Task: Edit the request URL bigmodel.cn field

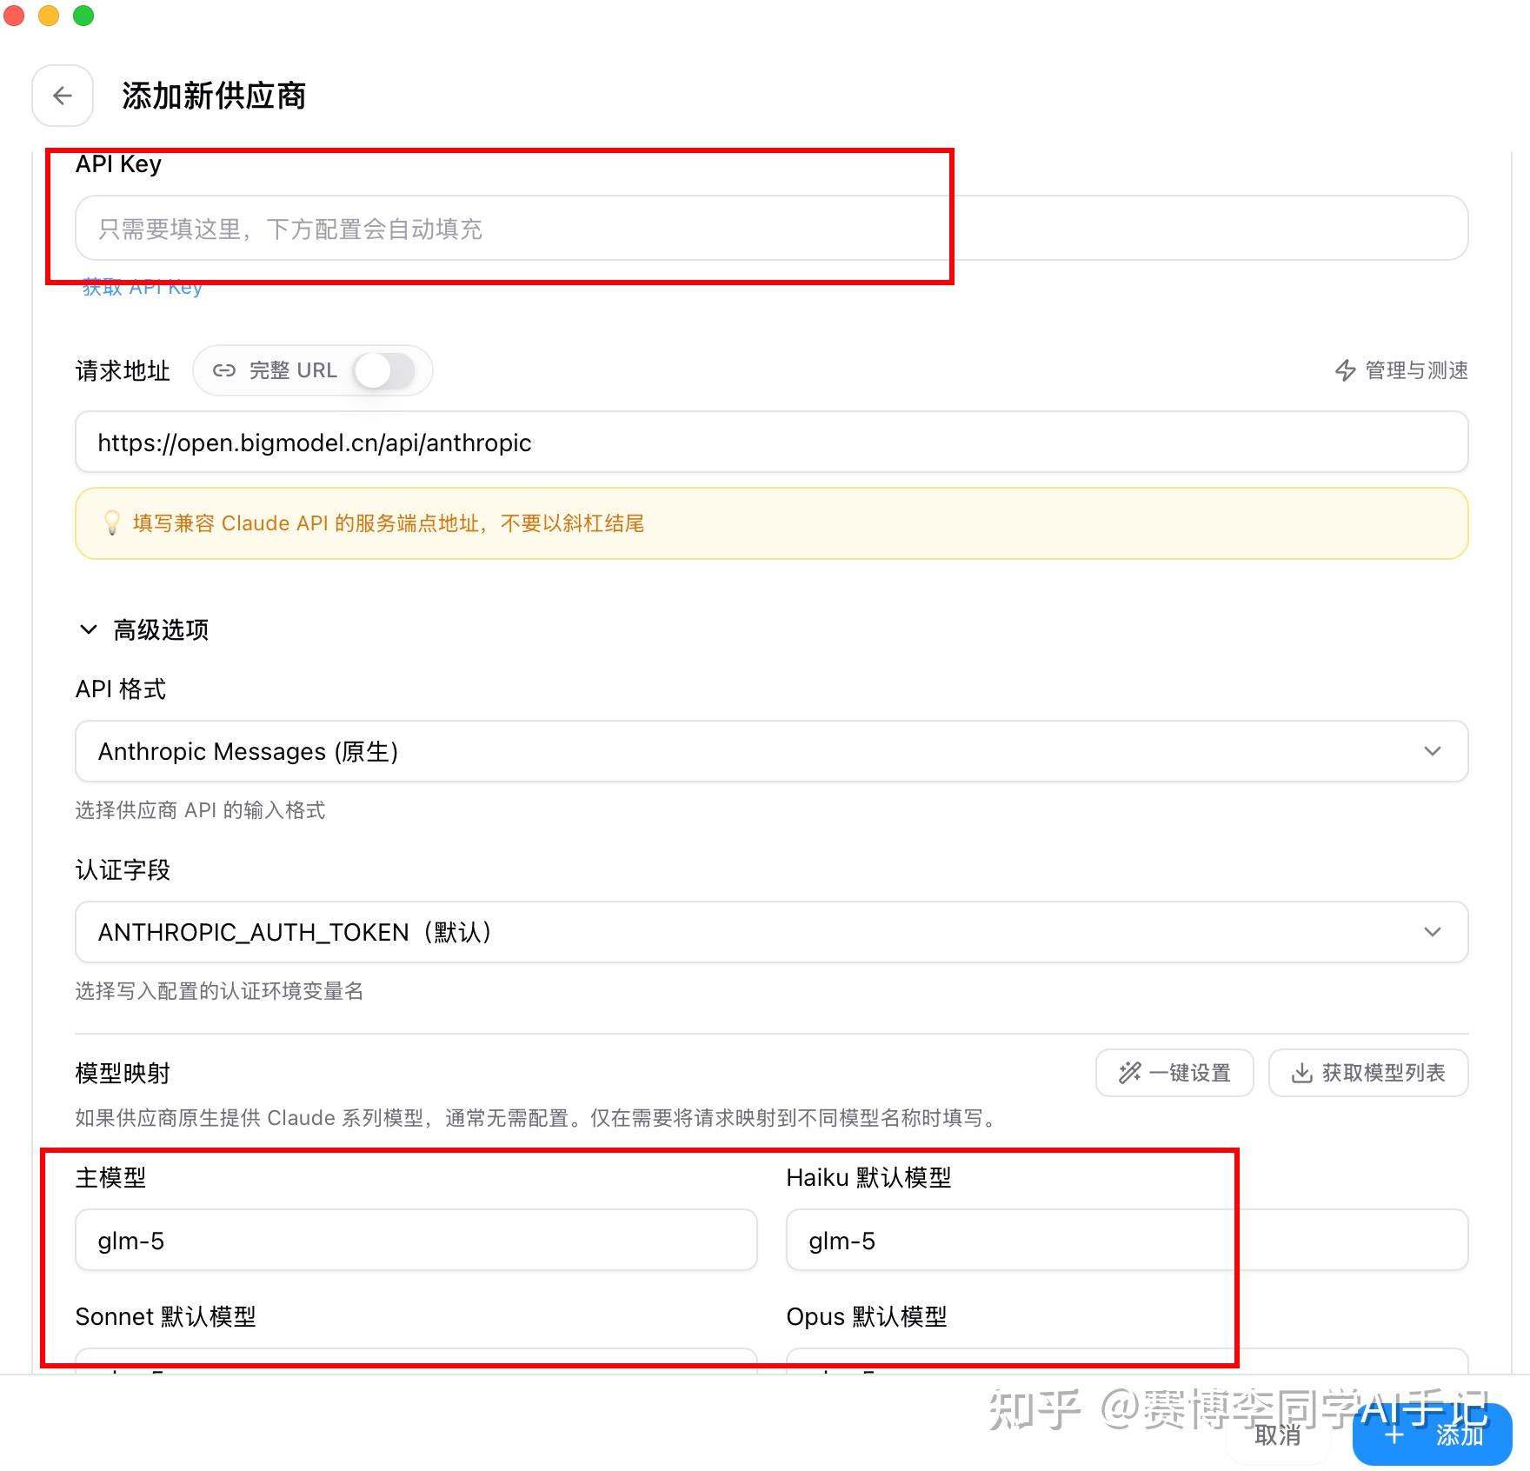Action: coord(771,443)
